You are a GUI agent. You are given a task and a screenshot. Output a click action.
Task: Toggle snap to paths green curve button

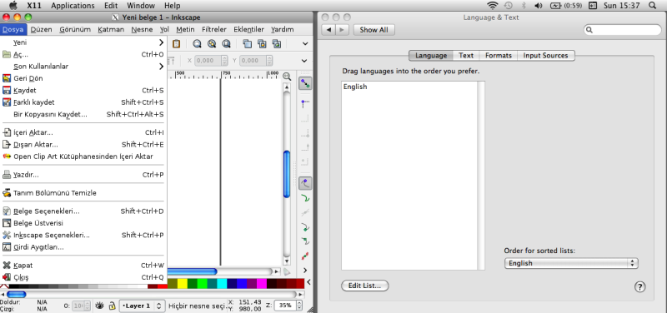coord(305,198)
